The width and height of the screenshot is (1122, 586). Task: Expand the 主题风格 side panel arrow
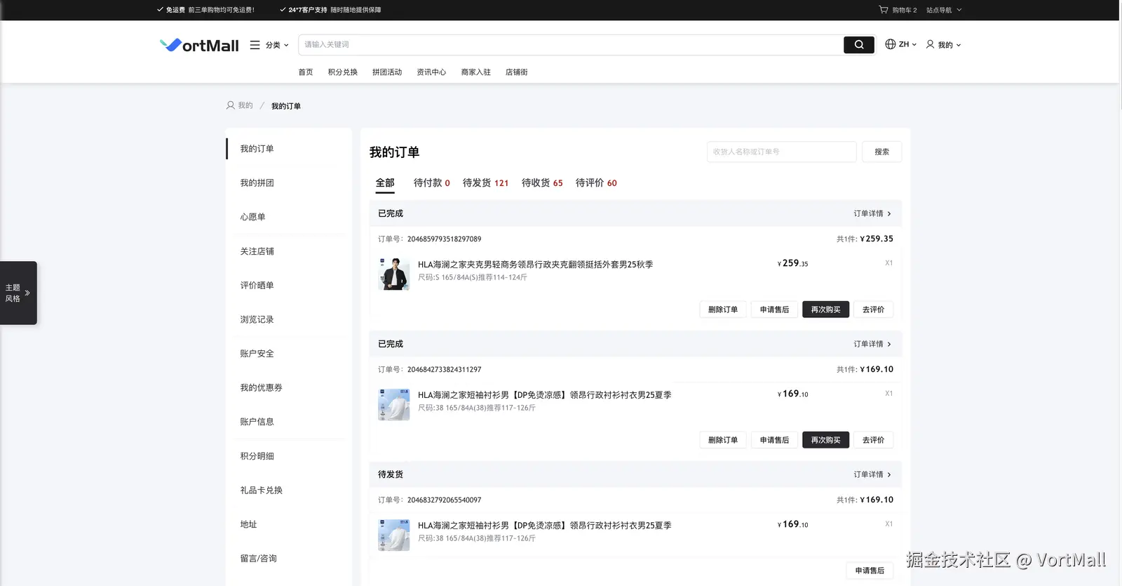[27, 293]
